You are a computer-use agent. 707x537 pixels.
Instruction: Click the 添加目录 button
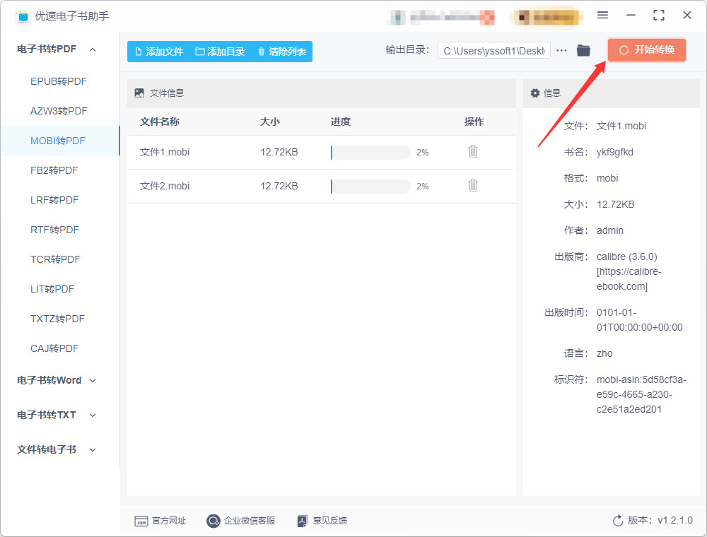pos(220,52)
